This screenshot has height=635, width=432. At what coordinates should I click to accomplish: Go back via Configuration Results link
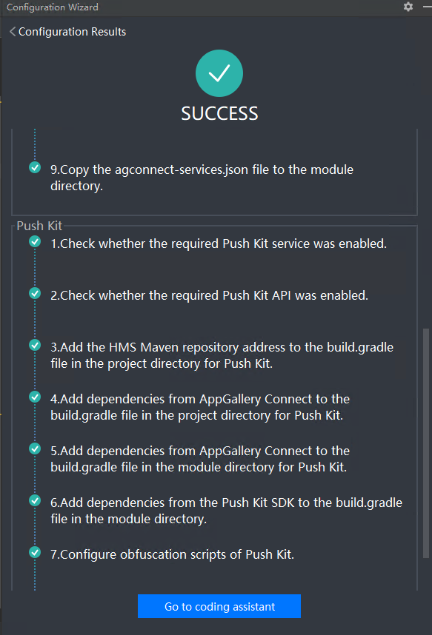(x=72, y=32)
